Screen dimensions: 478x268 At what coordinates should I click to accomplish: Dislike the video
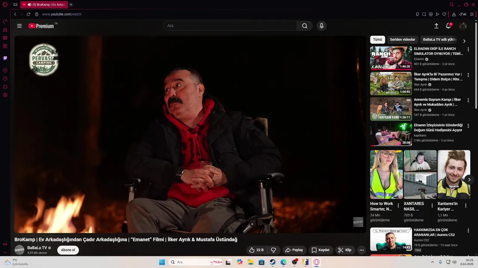pyautogui.click(x=273, y=250)
